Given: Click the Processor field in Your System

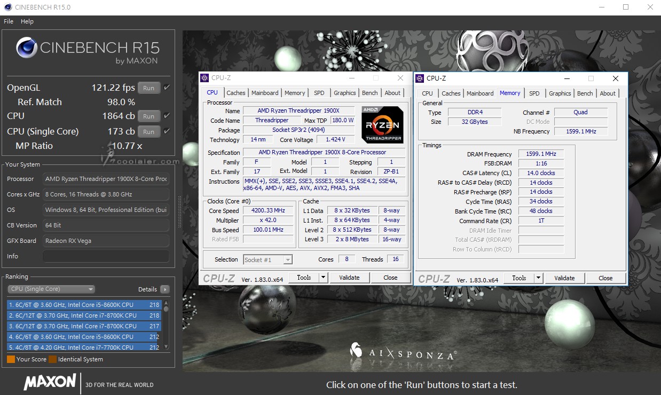Looking at the screenshot, I should (106, 179).
